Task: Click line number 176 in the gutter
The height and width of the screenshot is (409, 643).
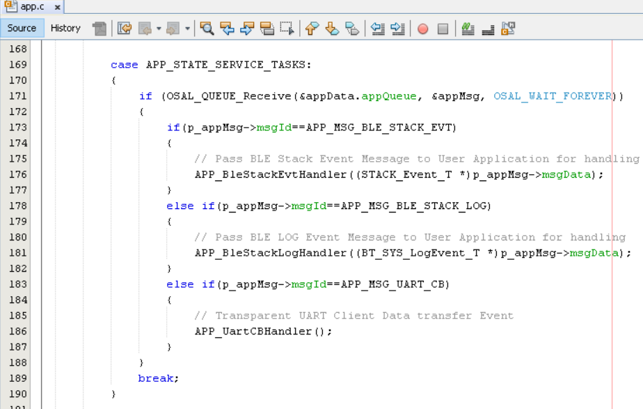Action: pos(18,174)
